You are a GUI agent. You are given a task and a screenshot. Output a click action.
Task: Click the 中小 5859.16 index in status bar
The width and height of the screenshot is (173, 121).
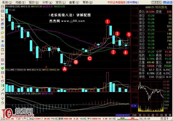102,119
